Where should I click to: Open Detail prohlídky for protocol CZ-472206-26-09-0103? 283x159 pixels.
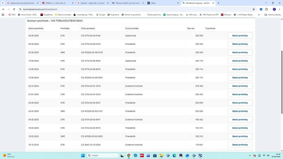240,52
